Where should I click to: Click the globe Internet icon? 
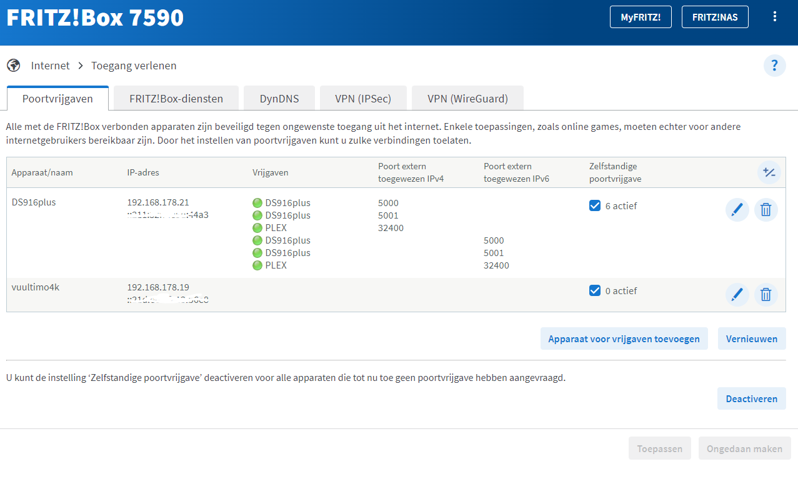tap(14, 66)
